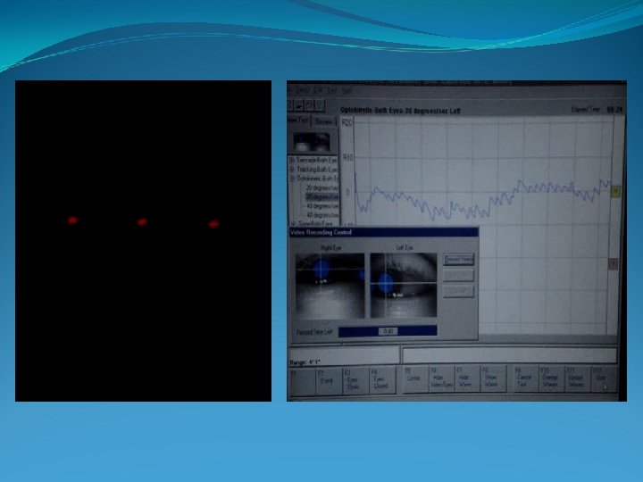The width and height of the screenshot is (643, 482).
Task: Click the second greyed button under Record Video
Action: pyautogui.click(x=458, y=276)
